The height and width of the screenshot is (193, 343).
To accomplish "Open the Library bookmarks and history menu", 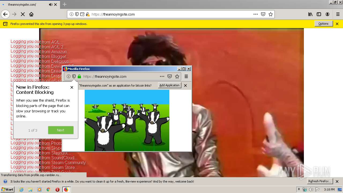I will [x=310, y=14].
